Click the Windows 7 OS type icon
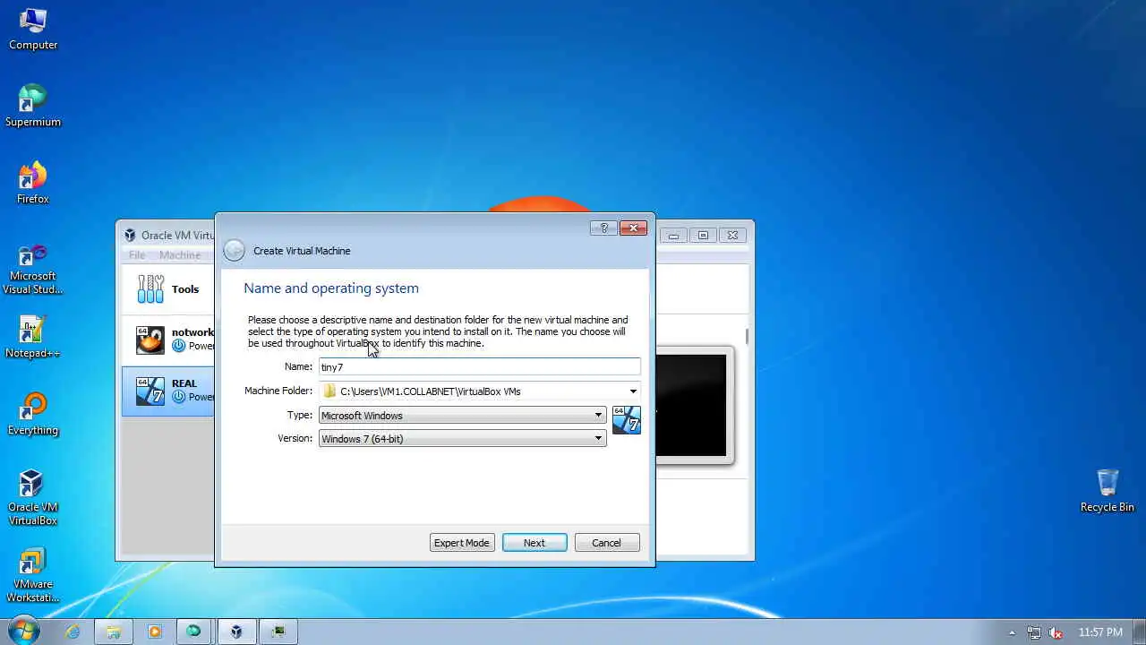 pyautogui.click(x=627, y=420)
